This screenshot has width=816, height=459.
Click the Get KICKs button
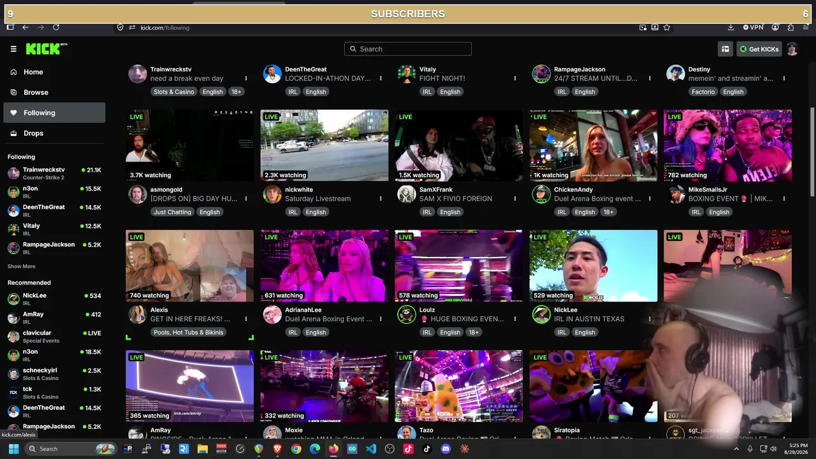tap(759, 49)
